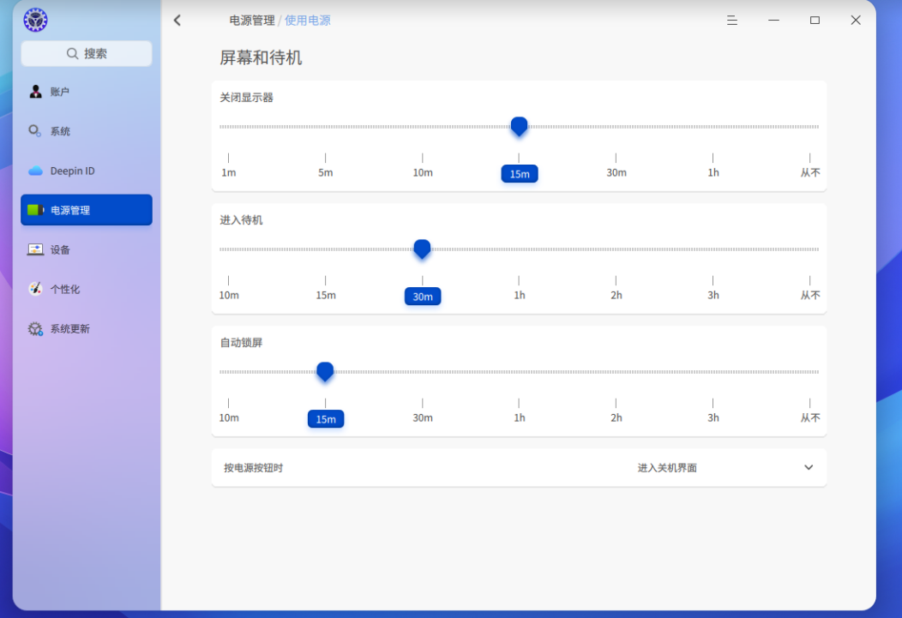Click the 电源管理 battery icon
The height and width of the screenshot is (618, 902).
(36, 210)
